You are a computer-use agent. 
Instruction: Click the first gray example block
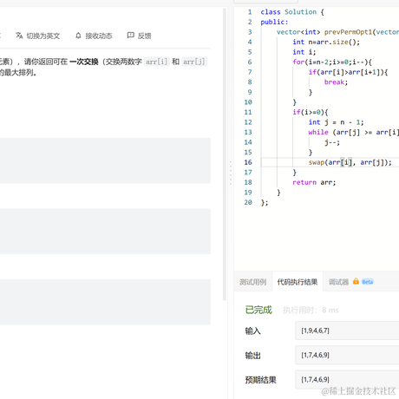coord(105,160)
